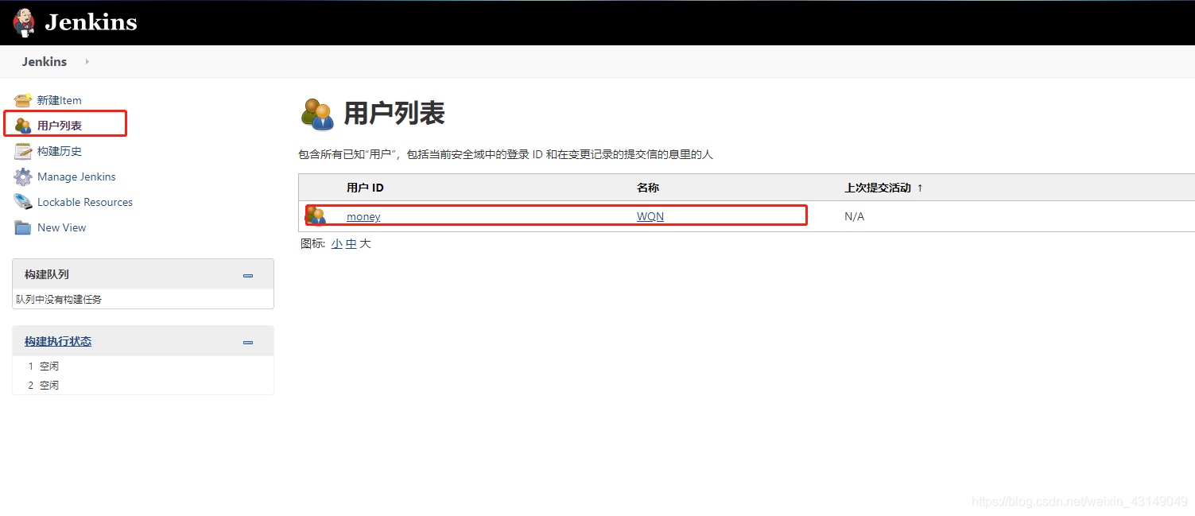Click the 用户列表 page heading text
The width and height of the screenshot is (1195, 516).
tap(394, 114)
